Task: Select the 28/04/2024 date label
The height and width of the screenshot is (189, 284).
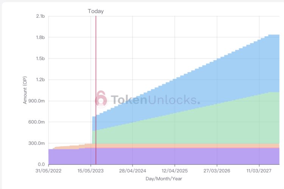Action: click(x=133, y=171)
